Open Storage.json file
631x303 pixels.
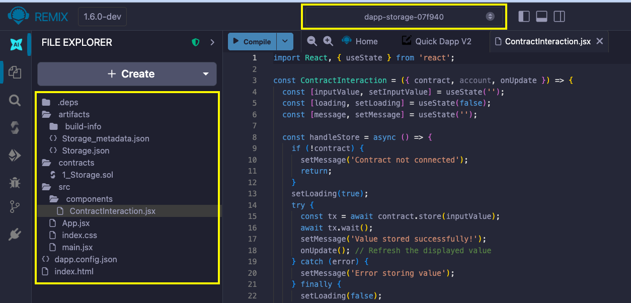(x=79, y=150)
